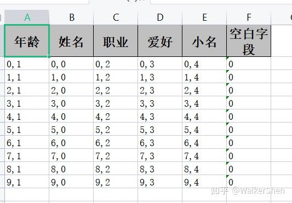Click the 职业 header cell
This screenshot has width=292, height=203.
tap(116, 40)
